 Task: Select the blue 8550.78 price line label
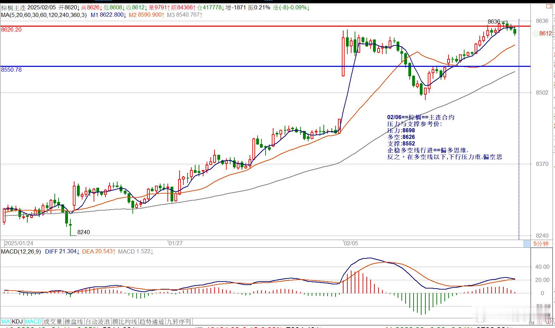(x=11, y=70)
